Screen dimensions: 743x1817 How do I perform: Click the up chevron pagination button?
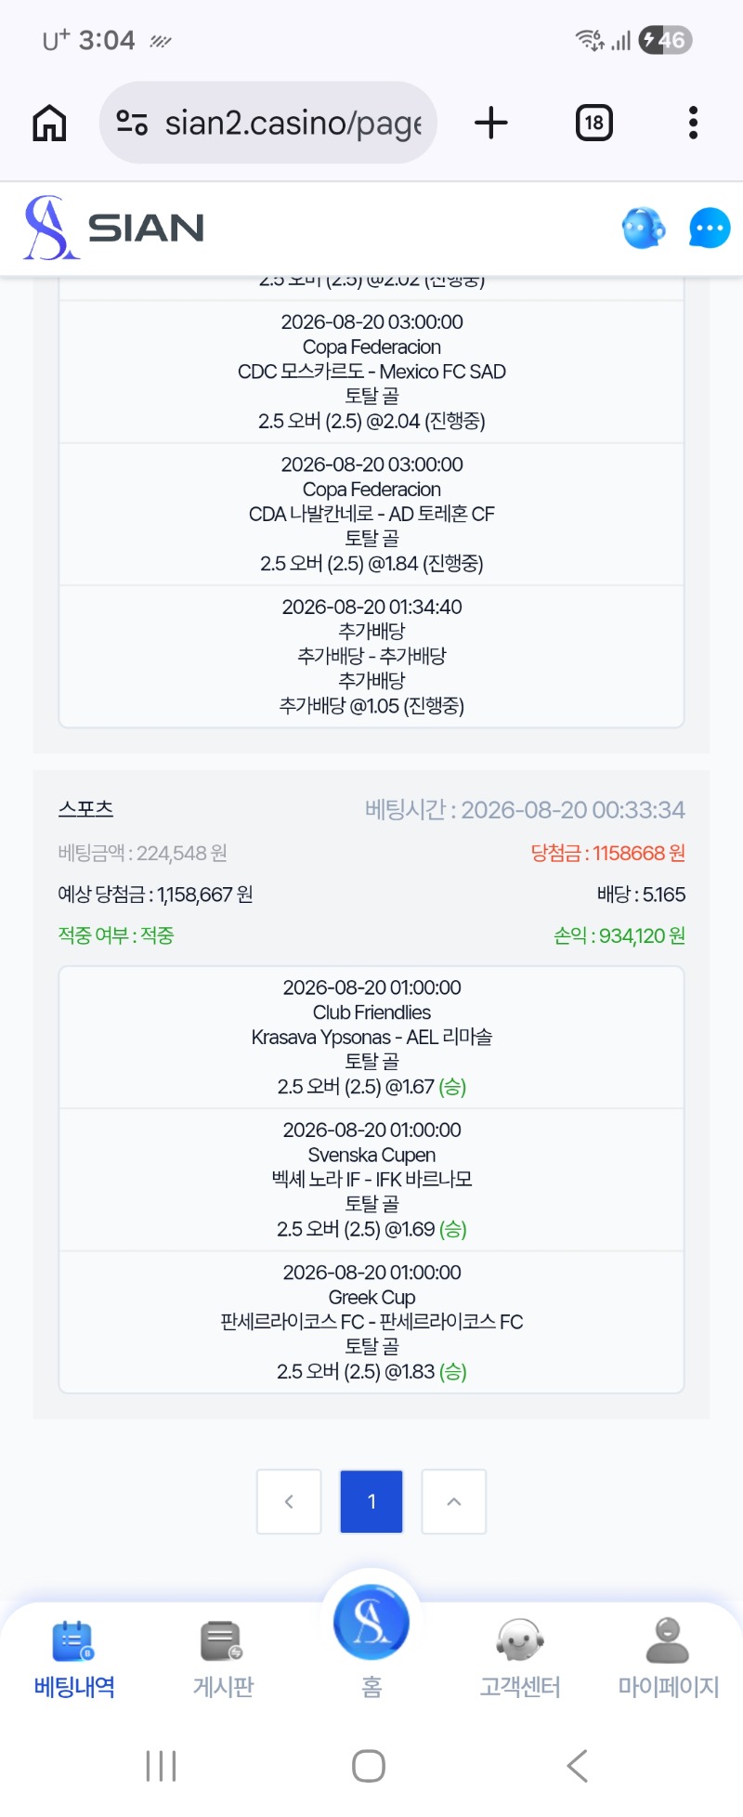pyautogui.click(x=454, y=1501)
